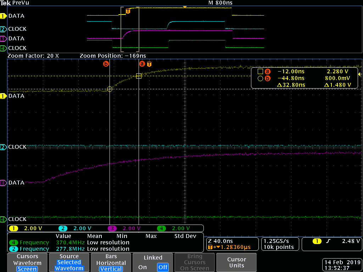Click trigger T marker in overview strip
The width and height of the screenshot is (363, 272).
tap(128, 11)
